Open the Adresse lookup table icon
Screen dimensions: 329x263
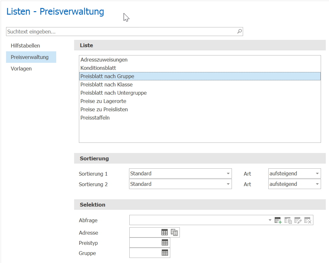click(164, 232)
